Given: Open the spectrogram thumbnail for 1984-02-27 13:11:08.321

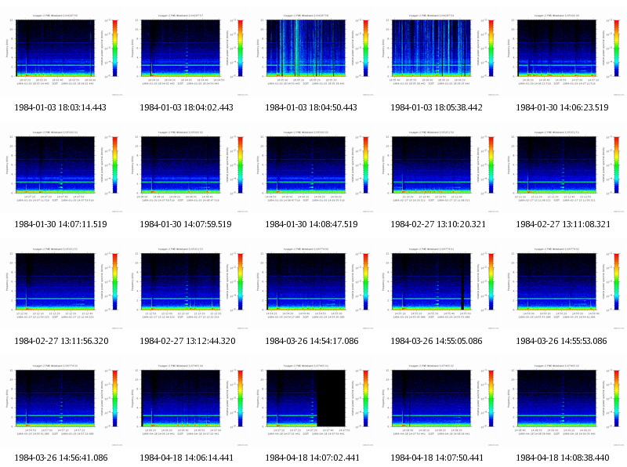Looking at the screenshot, I should click(x=564, y=169).
